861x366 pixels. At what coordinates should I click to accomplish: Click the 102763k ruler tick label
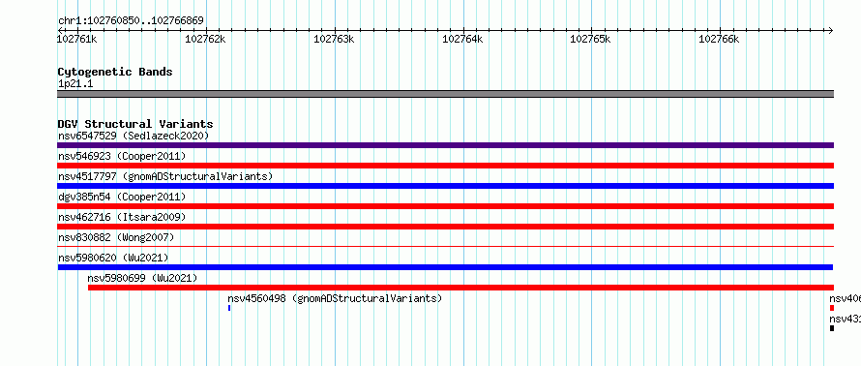pyautogui.click(x=334, y=39)
